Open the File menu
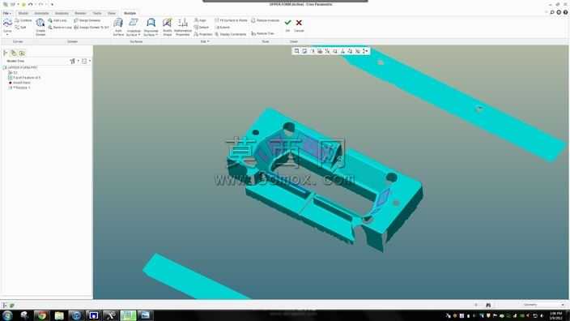The width and height of the screenshot is (570, 321). click(6, 13)
